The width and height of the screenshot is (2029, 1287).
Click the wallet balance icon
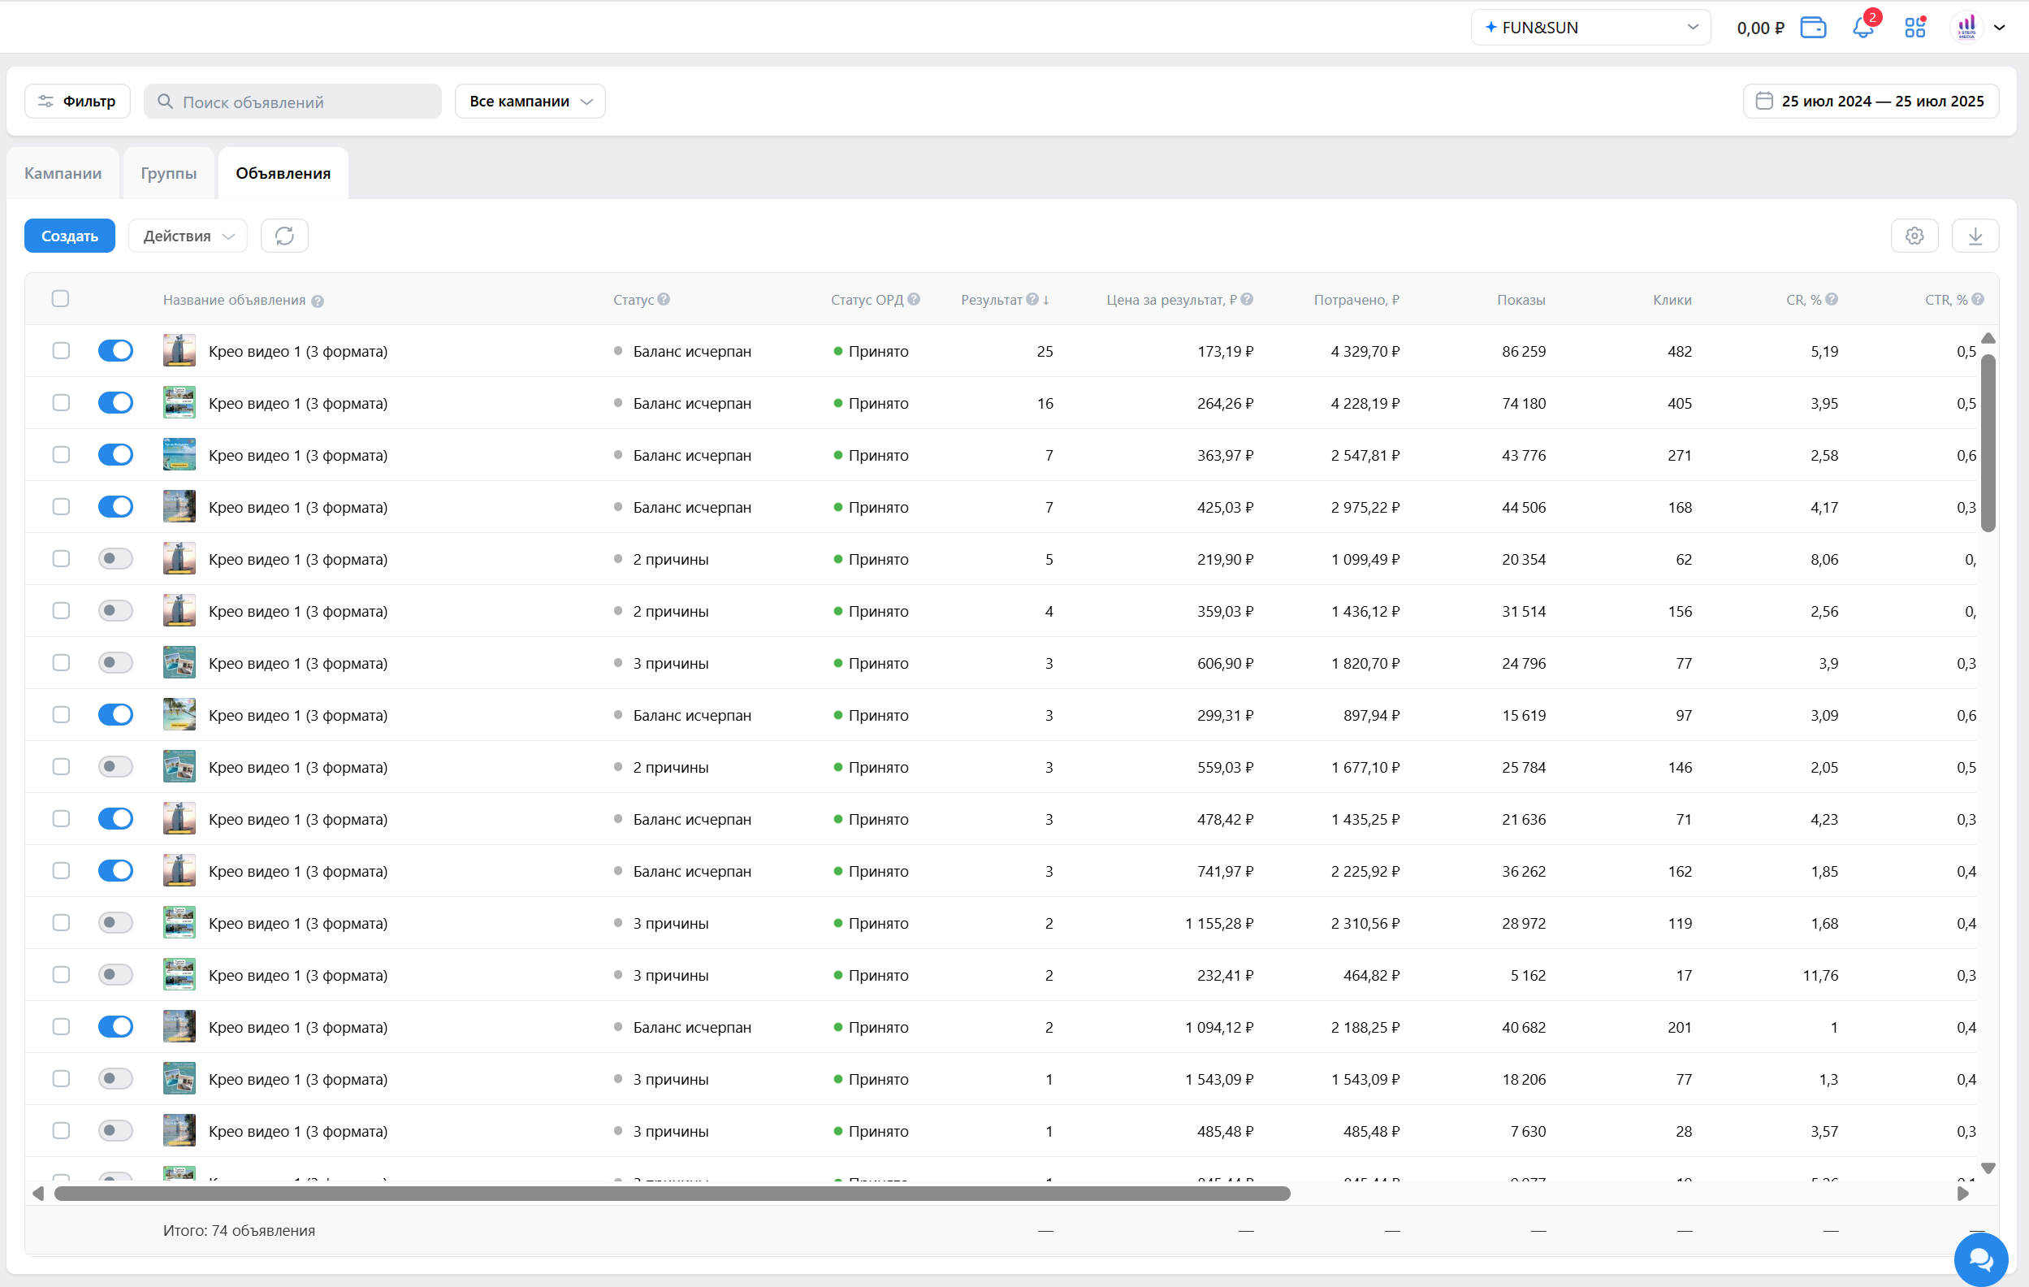(1812, 28)
